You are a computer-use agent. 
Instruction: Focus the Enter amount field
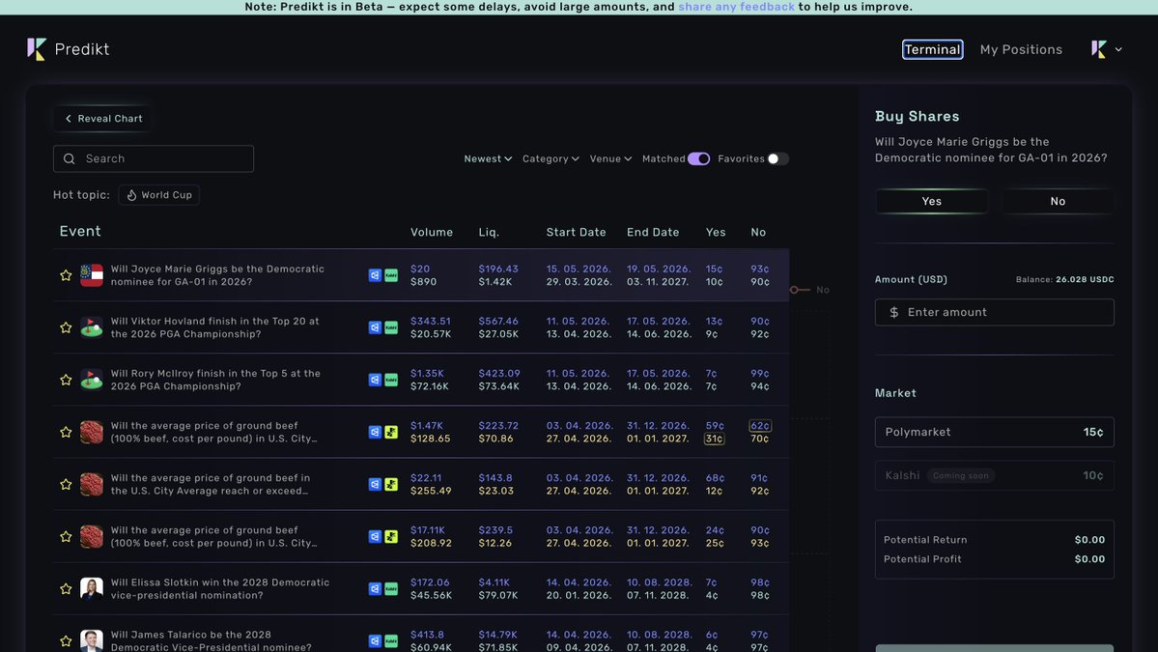pyautogui.click(x=994, y=312)
